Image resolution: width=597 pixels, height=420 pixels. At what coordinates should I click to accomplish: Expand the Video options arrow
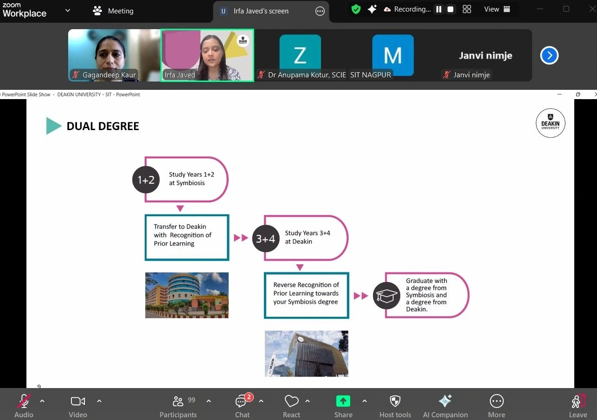tap(99, 401)
